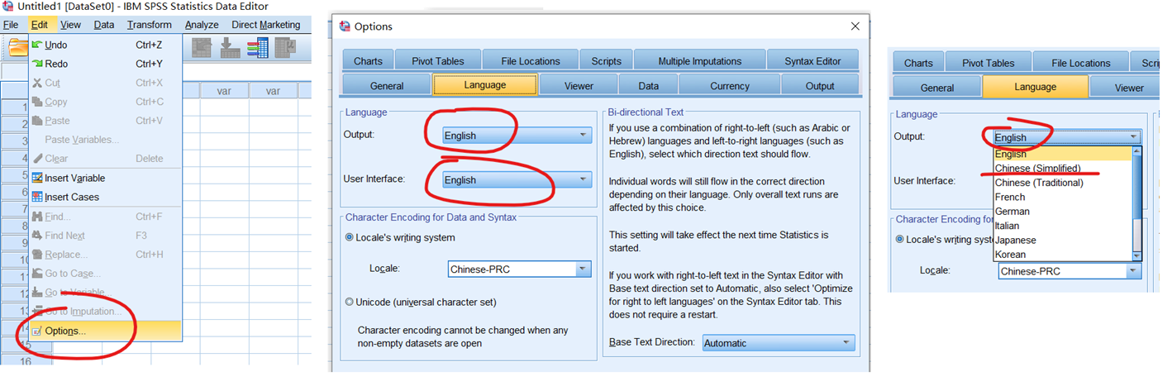Select Locale's writing system radio button

coord(350,238)
